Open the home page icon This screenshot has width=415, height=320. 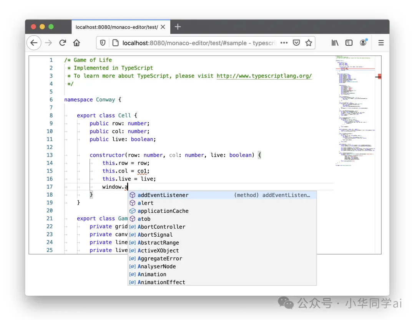tap(77, 43)
